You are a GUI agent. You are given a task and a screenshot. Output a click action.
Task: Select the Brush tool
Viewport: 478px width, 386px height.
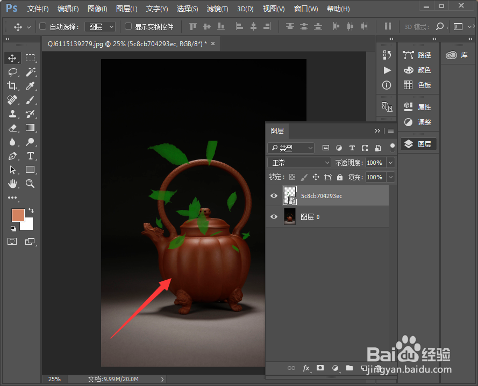tap(30, 100)
